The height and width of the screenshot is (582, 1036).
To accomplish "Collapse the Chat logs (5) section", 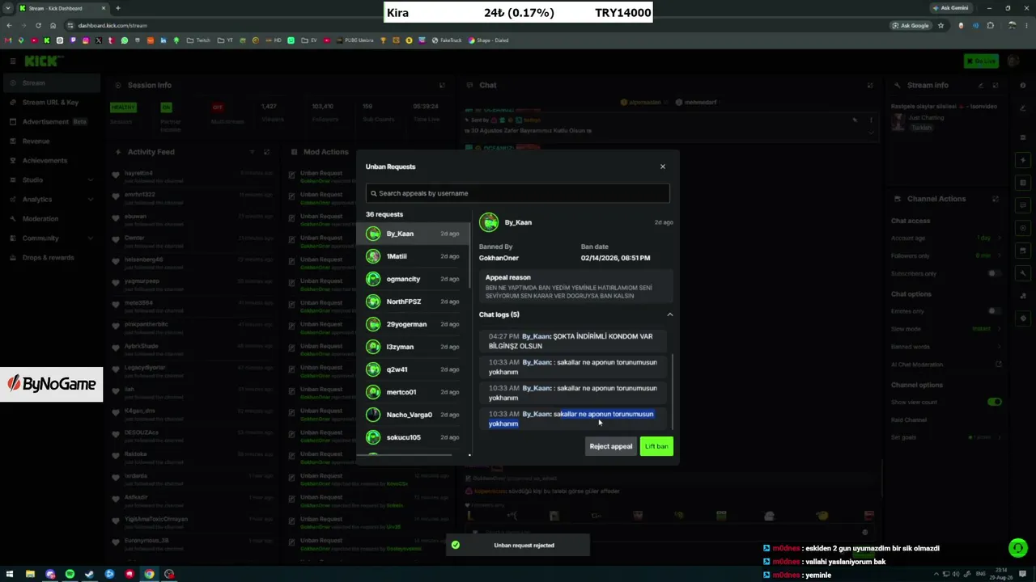I will click(x=669, y=314).
